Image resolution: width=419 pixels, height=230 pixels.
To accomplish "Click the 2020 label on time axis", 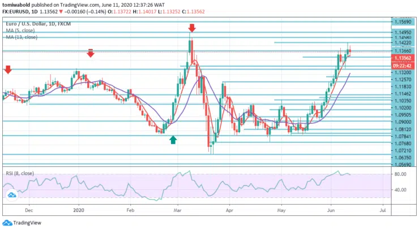I will pos(78,210).
